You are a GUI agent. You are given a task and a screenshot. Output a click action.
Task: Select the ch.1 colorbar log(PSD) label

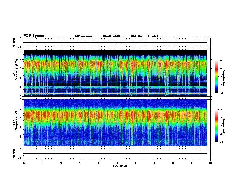(x=224, y=78)
